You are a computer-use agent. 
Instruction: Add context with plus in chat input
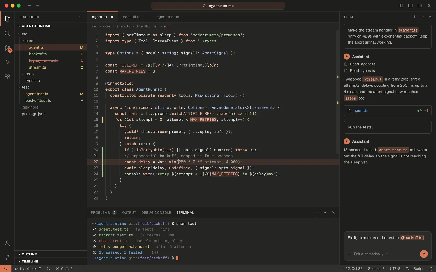[x=350, y=254]
